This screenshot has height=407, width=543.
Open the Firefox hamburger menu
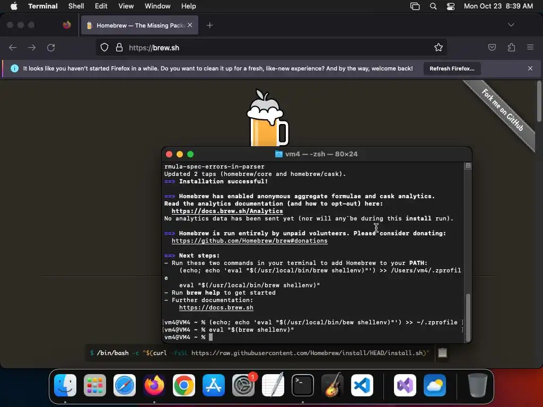(530, 47)
